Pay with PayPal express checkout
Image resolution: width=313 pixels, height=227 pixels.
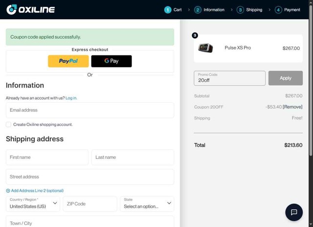click(x=68, y=61)
